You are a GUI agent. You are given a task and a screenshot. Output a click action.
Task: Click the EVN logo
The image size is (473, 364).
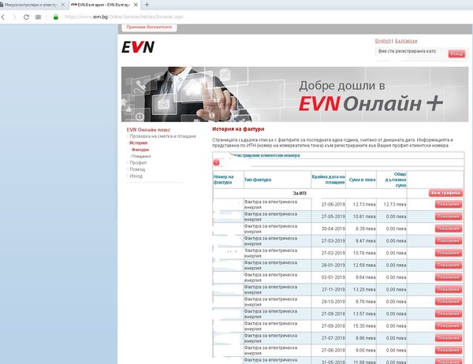click(138, 47)
